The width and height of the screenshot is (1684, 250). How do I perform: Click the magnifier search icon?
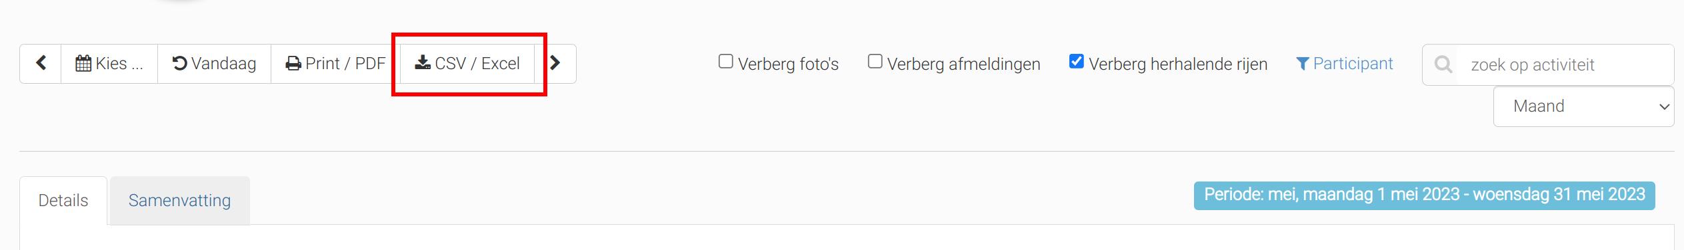[1443, 64]
